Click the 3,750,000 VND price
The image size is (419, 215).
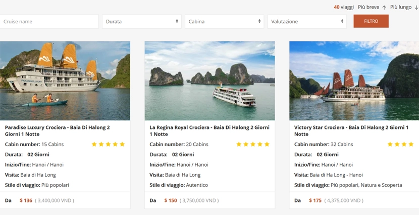click(x=199, y=200)
